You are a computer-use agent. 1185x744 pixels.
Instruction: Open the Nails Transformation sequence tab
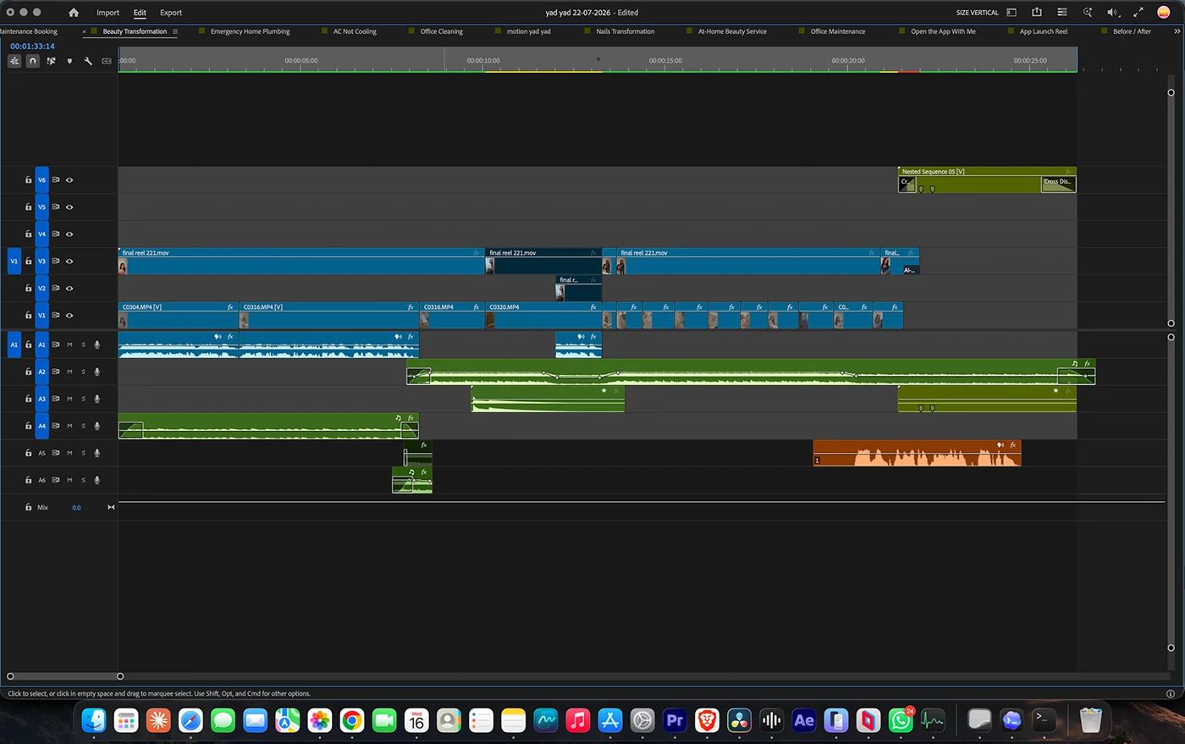[625, 31]
